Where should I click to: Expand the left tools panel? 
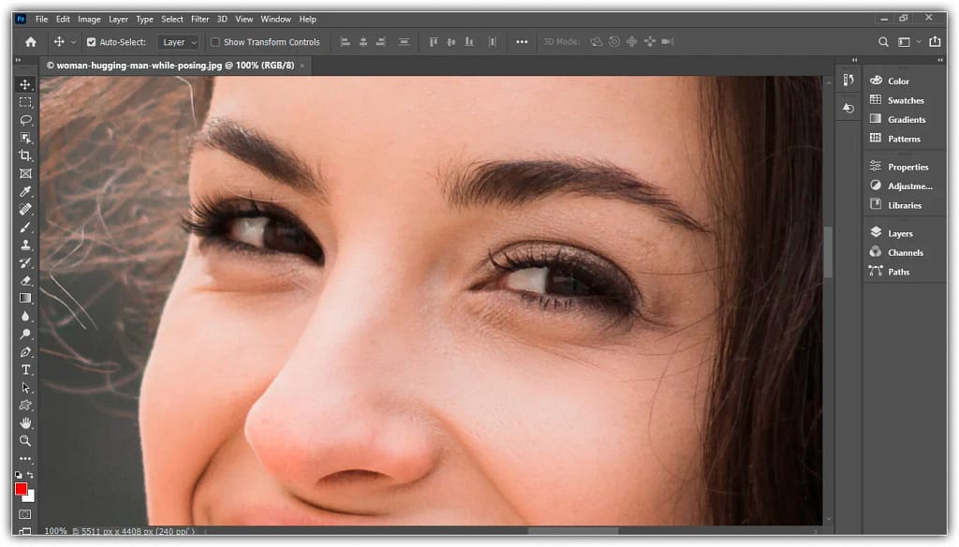click(x=18, y=60)
